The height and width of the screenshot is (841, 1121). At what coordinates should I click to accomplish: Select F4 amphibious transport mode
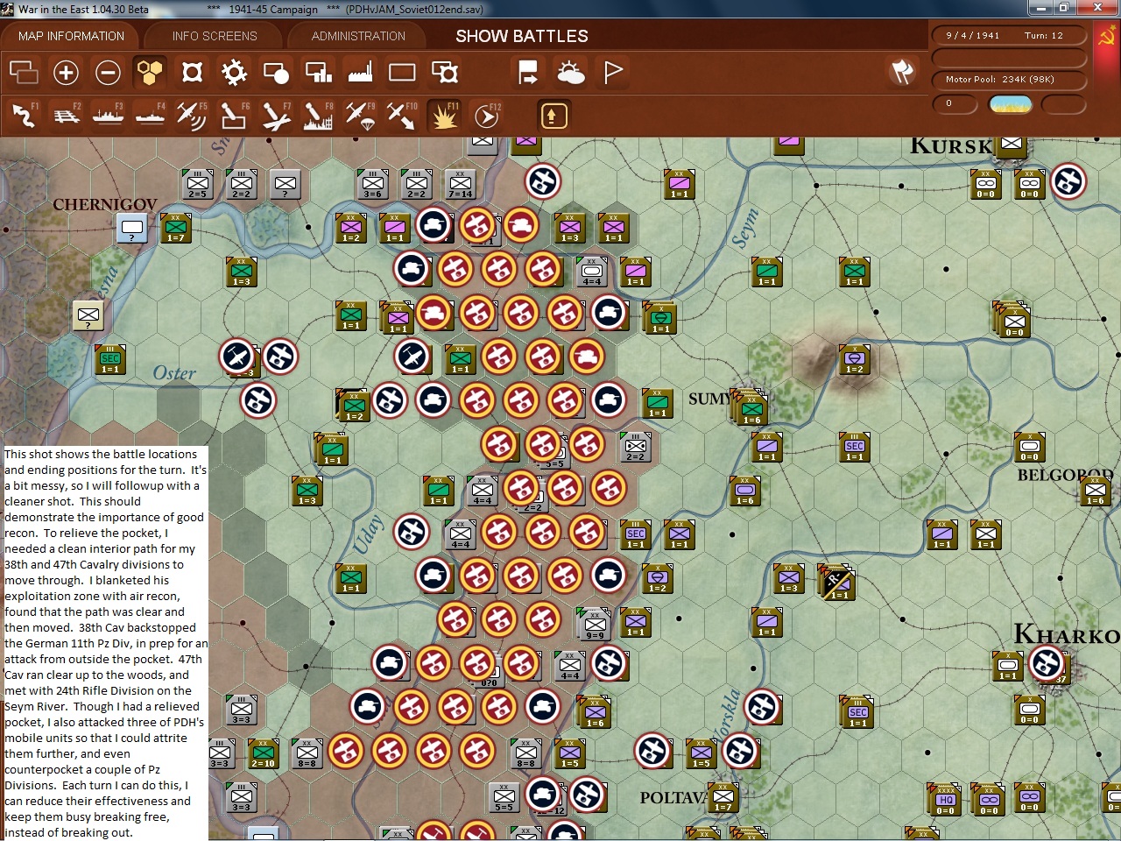pyautogui.click(x=150, y=115)
